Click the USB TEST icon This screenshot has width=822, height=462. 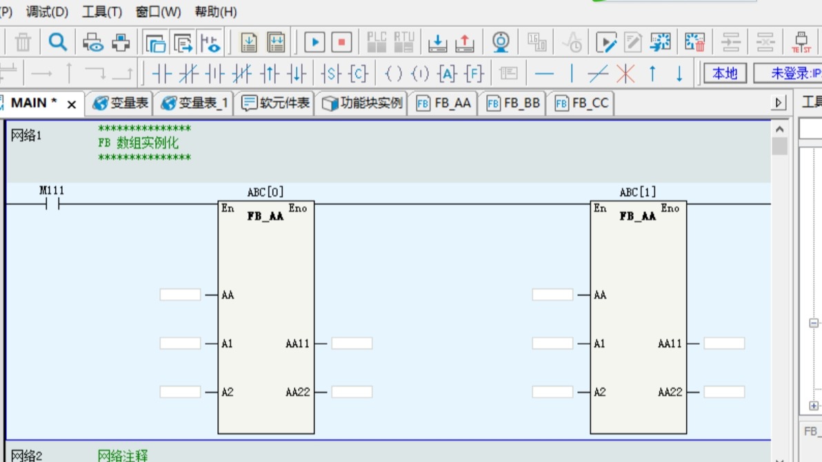click(x=801, y=43)
